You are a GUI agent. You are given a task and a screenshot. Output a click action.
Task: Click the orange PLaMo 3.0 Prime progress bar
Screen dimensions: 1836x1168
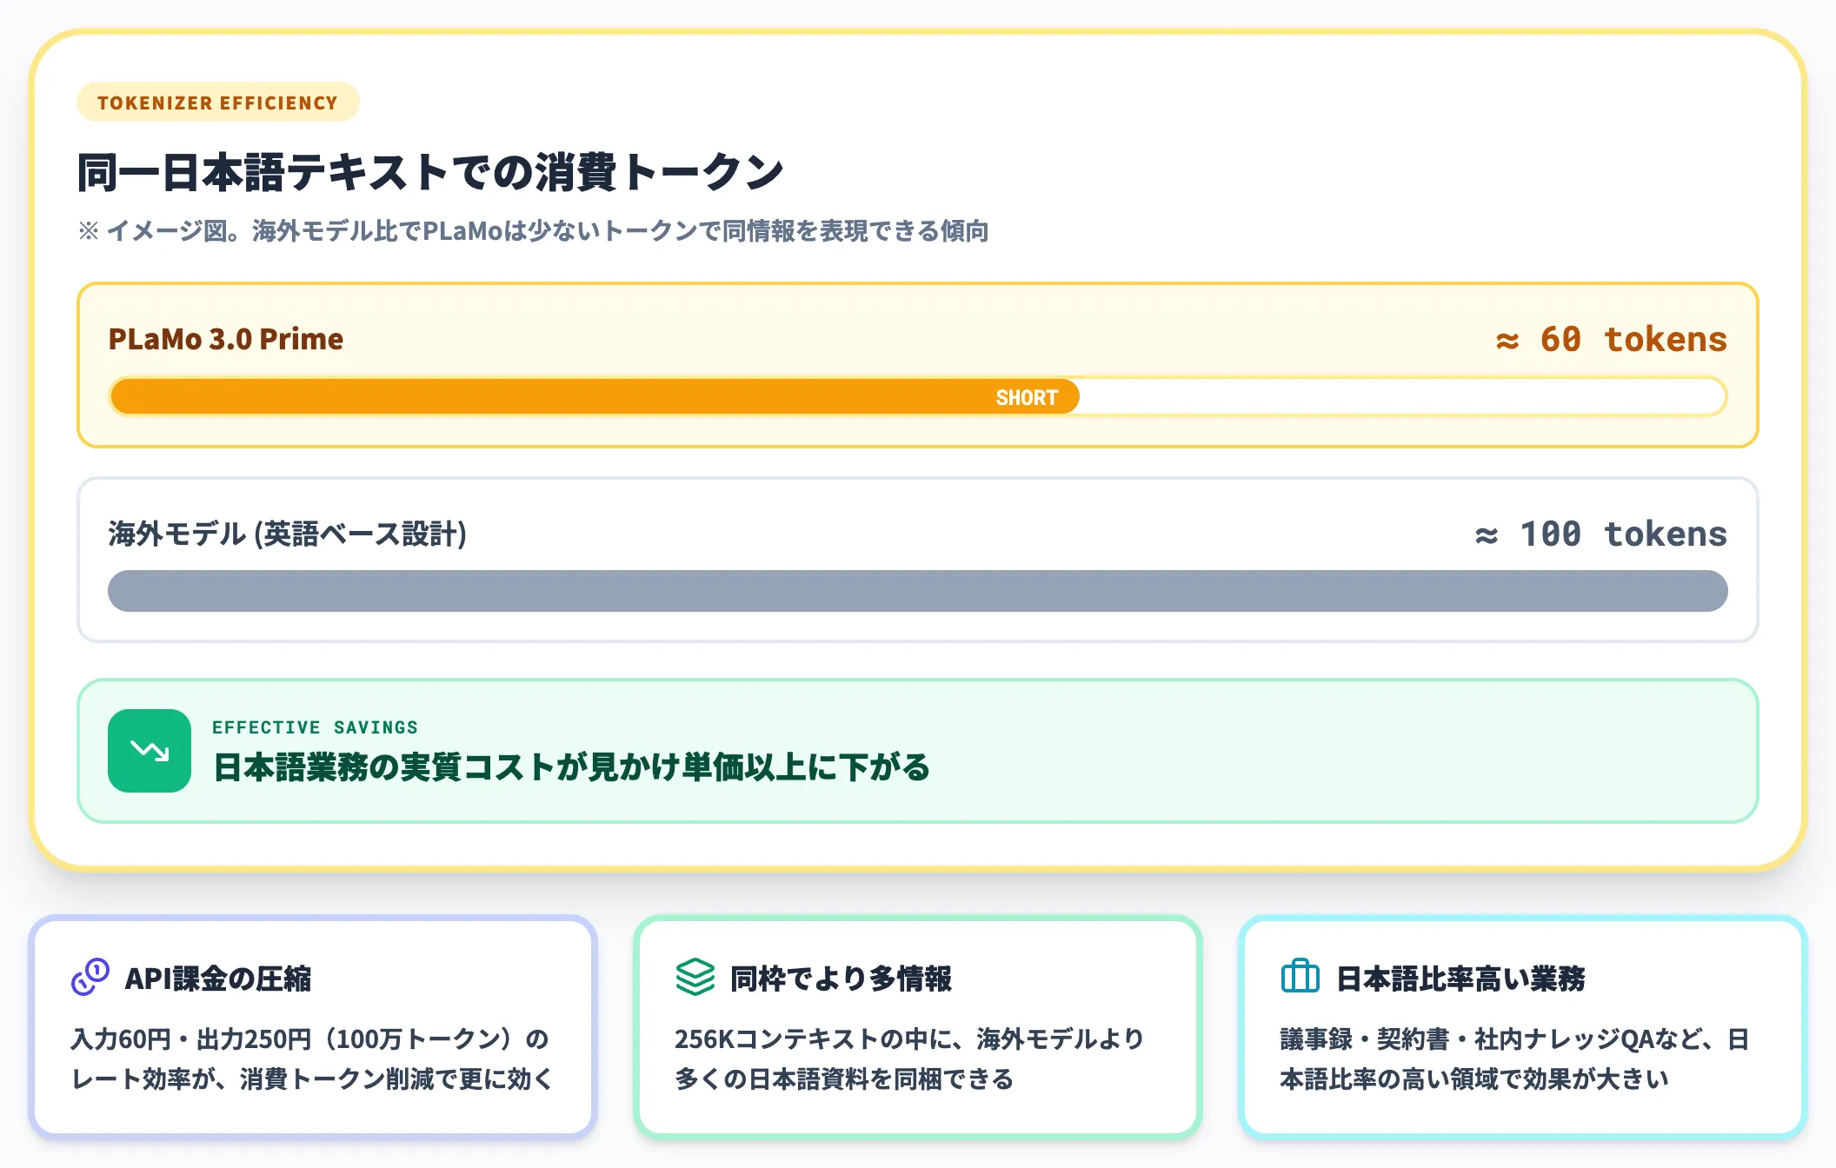click(595, 396)
